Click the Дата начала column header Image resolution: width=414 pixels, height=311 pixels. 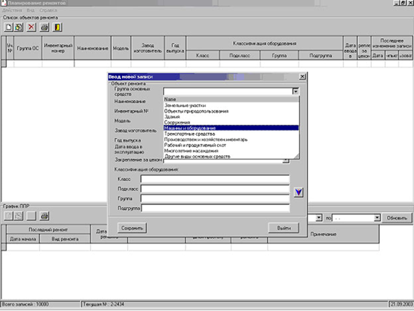[23, 239]
